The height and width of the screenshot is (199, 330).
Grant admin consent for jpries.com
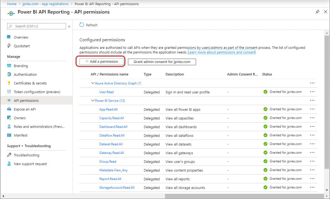[162, 62]
